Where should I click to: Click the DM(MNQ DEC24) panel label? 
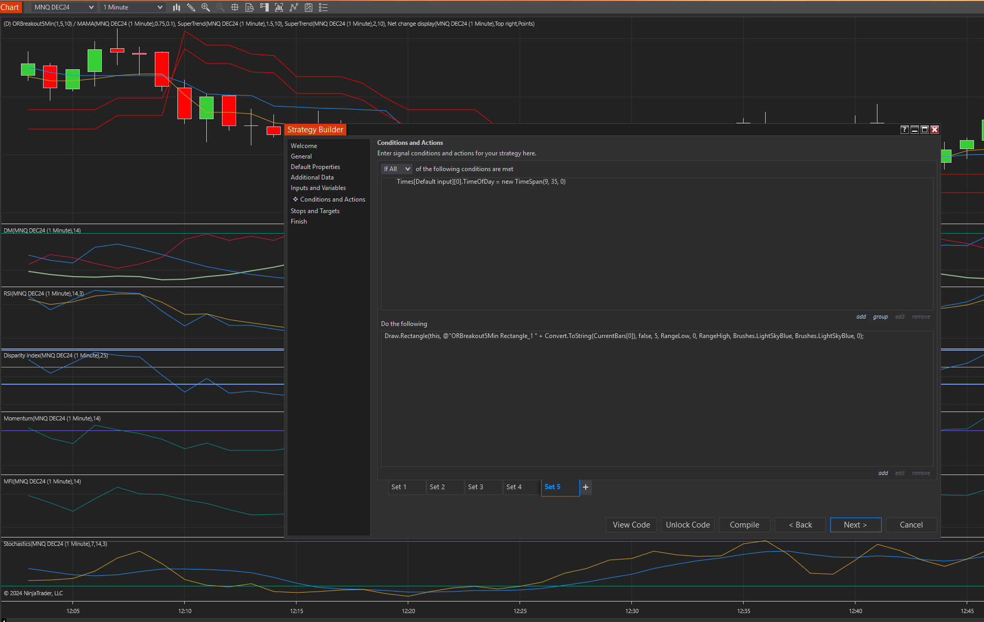click(42, 230)
